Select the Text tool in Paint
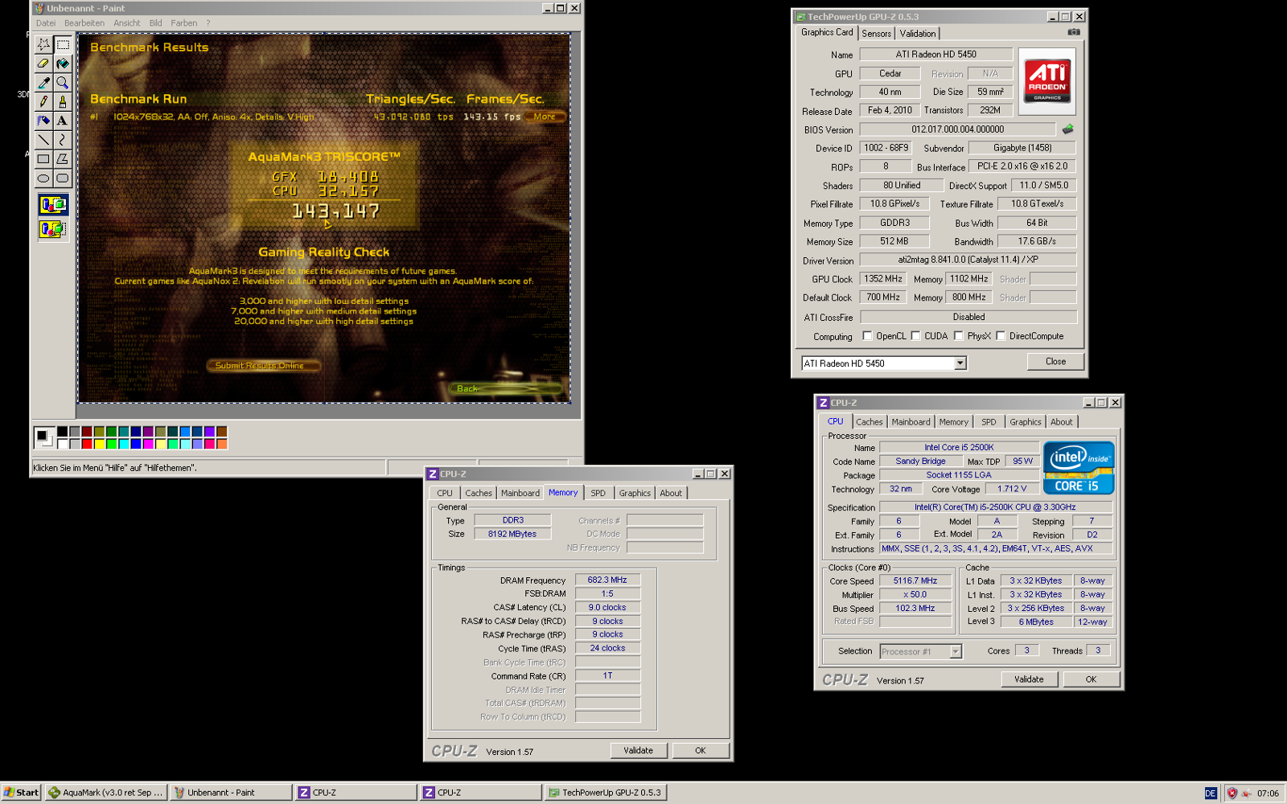Image resolution: width=1287 pixels, height=804 pixels. pos(63,121)
